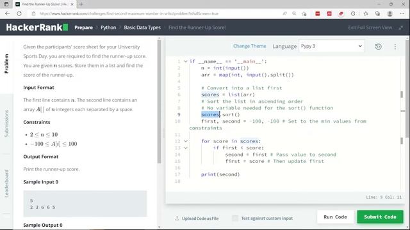
Task: Collapse code fold arrow on line 1
Action: tap(185, 61)
